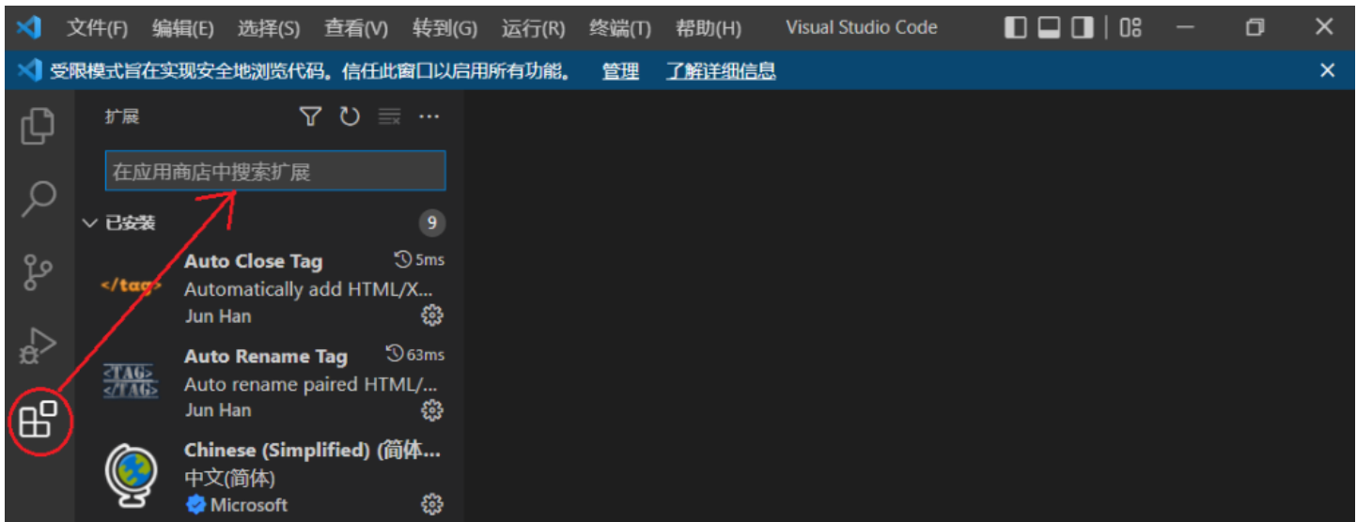Open Chinese language pack settings gear

[431, 505]
